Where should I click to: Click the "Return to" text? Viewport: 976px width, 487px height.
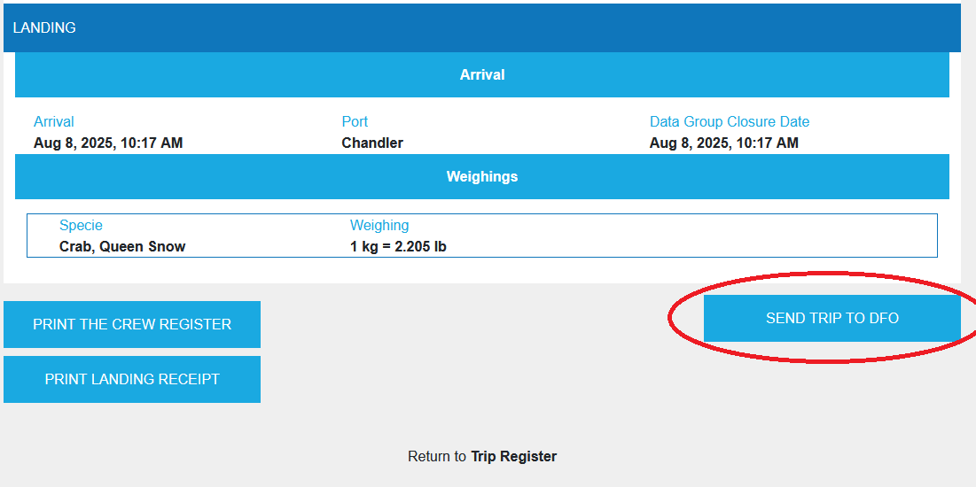pos(436,457)
